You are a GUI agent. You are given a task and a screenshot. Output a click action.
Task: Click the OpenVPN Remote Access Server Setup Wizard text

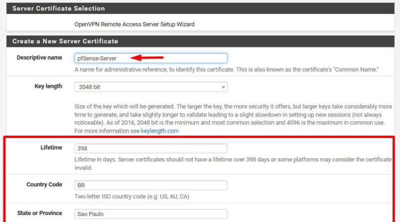click(x=134, y=24)
